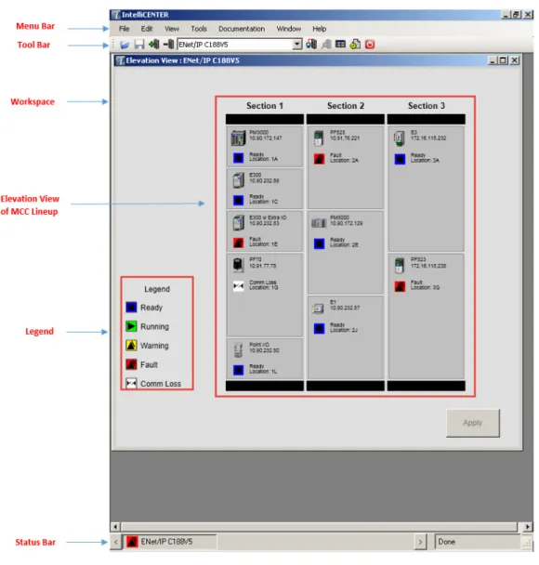
Task: Select the PF70 drive icon in Section 1
Action: click(x=238, y=265)
